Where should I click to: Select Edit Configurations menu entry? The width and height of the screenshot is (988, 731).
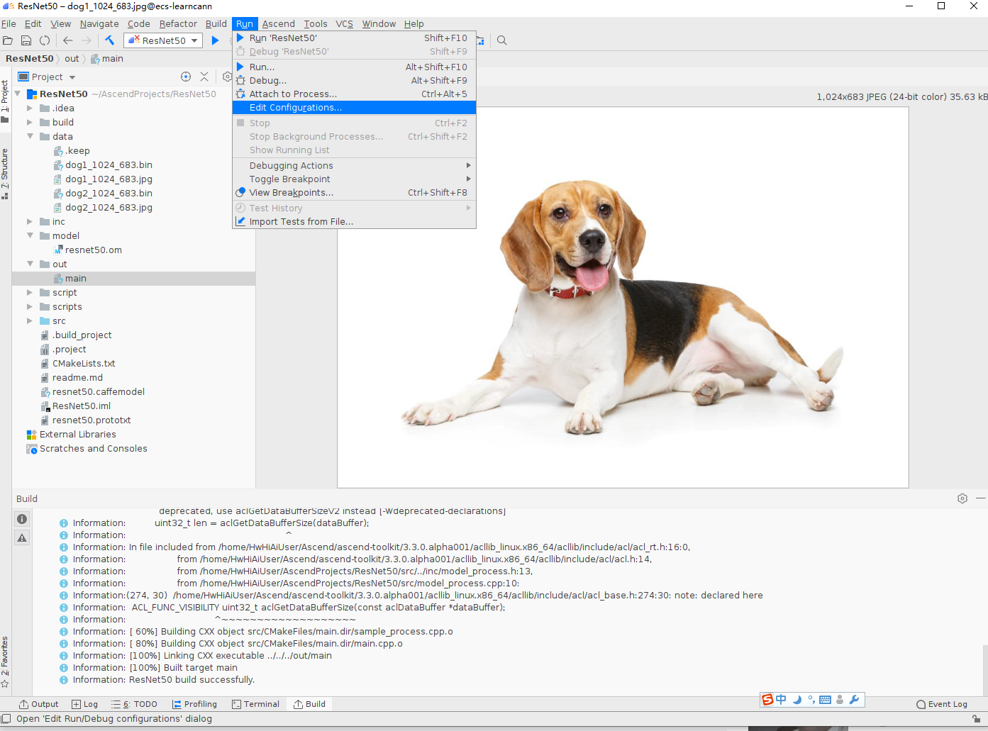click(354, 108)
